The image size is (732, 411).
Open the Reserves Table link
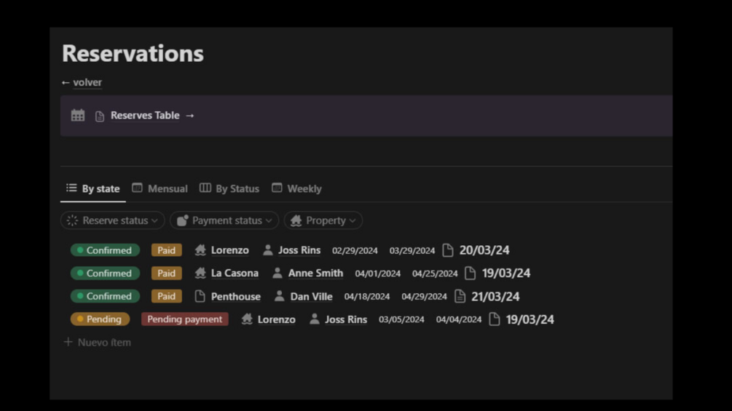(x=145, y=115)
